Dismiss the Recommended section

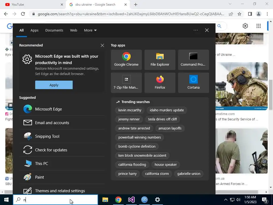pos(102,45)
